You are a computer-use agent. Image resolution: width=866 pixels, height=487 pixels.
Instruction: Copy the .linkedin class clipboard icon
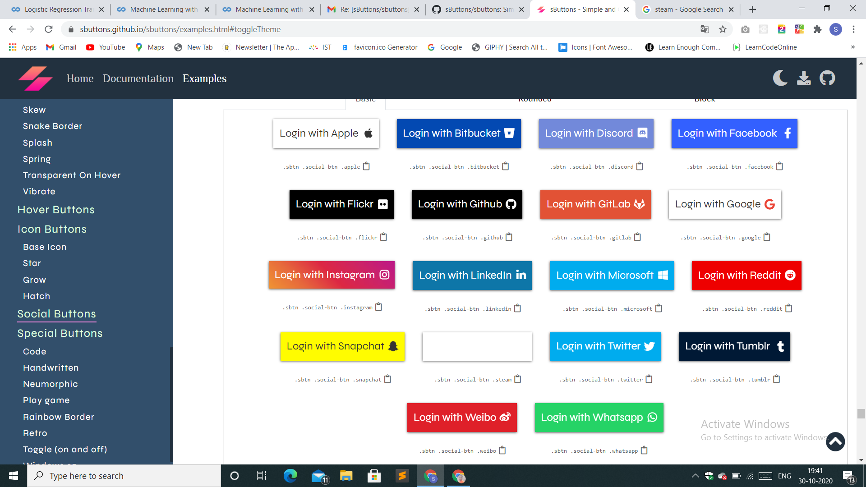517,308
